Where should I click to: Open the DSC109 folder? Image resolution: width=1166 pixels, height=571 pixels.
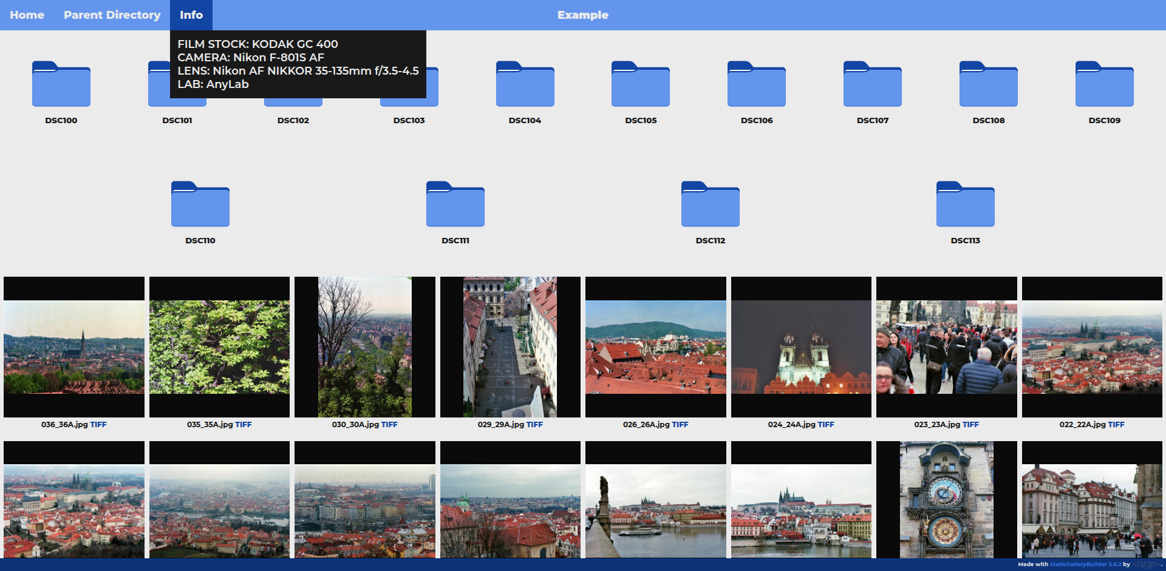[1104, 84]
